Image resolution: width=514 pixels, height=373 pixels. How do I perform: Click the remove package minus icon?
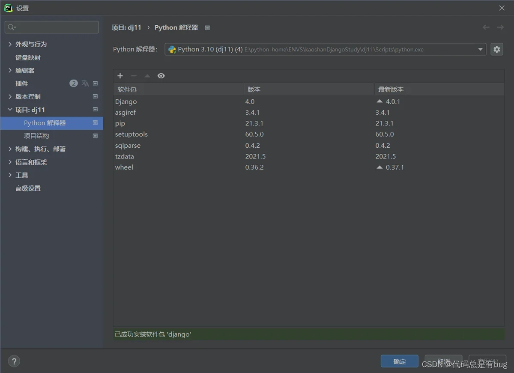click(x=134, y=76)
